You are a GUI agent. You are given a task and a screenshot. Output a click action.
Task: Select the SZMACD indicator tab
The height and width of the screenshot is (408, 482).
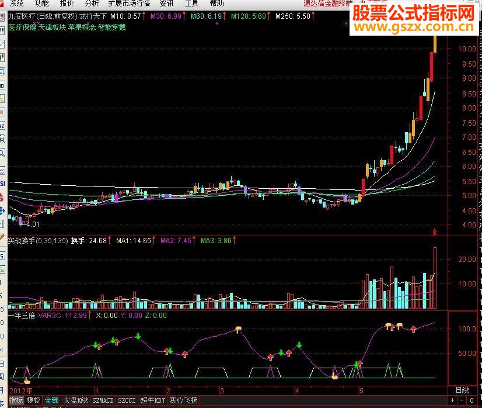click(103, 400)
